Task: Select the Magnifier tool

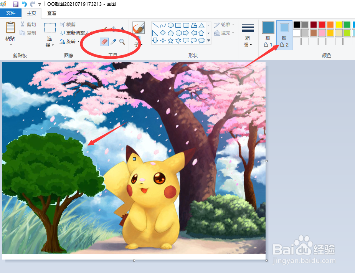Action: pos(122,41)
